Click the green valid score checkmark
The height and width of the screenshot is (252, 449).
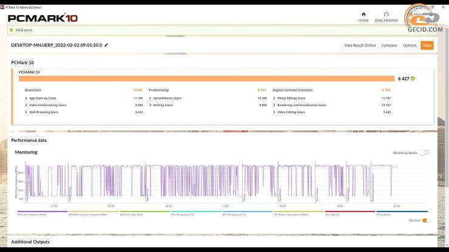tap(12, 30)
